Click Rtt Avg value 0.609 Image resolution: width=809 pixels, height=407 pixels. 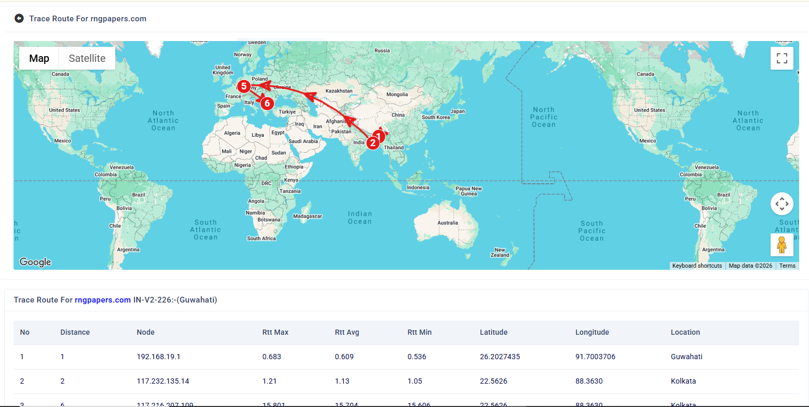click(344, 357)
